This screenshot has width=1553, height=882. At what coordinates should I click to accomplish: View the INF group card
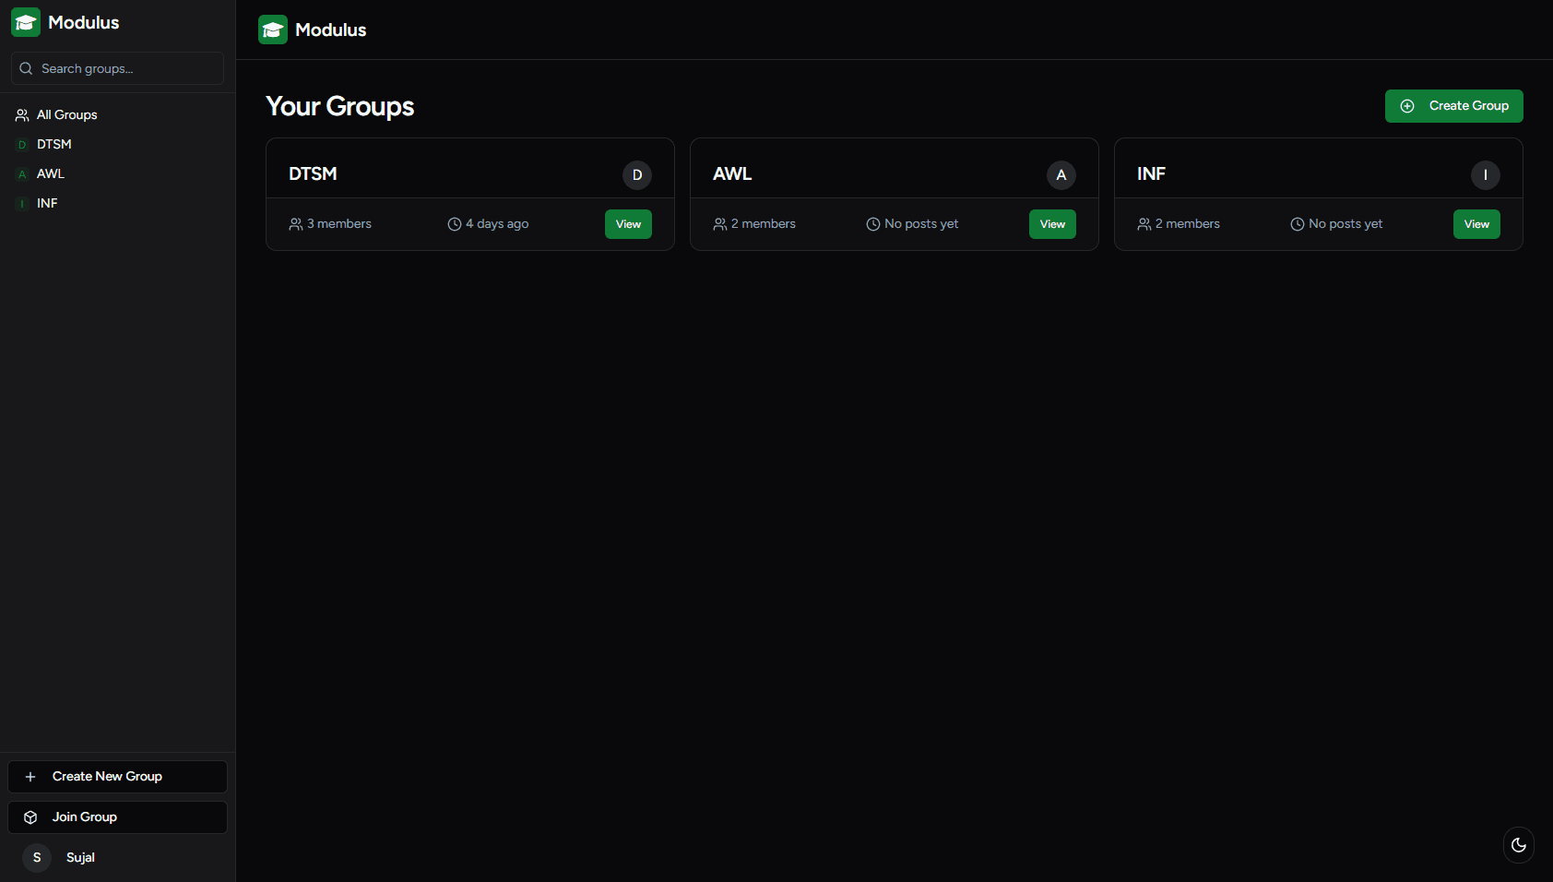pyautogui.click(x=1476, y=224)
